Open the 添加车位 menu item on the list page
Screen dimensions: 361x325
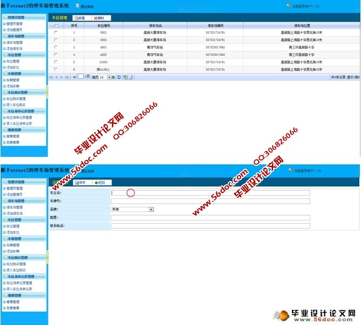tap(12, 67)
